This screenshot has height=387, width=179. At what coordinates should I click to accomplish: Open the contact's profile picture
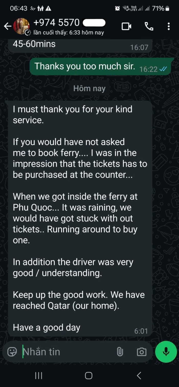coord(21,26)
